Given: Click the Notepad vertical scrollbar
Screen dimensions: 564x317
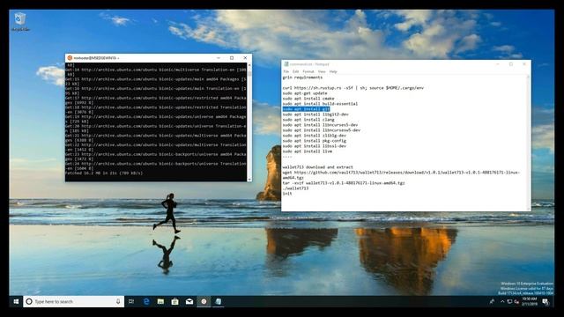Looking at the screenshot, I should (x=529, y=143).
